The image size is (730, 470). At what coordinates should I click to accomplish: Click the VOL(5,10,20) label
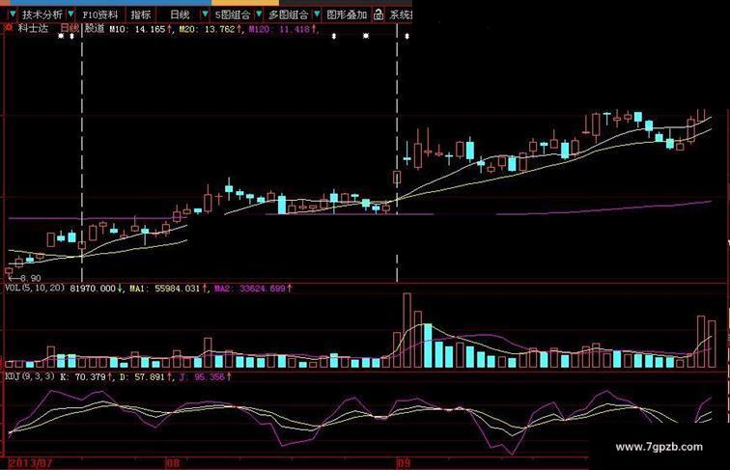point(35,288)
